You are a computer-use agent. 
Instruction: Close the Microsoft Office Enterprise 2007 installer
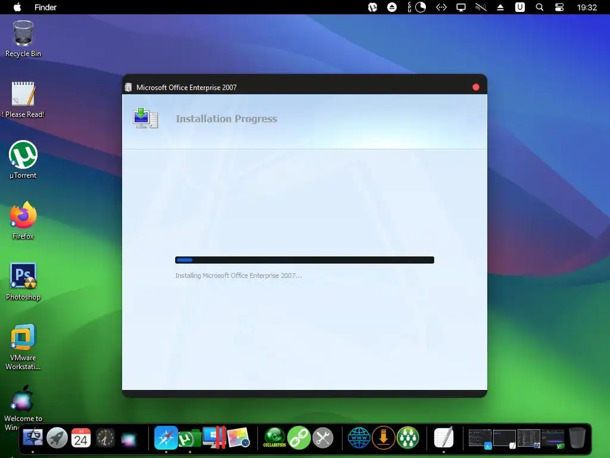click(475, 87)
